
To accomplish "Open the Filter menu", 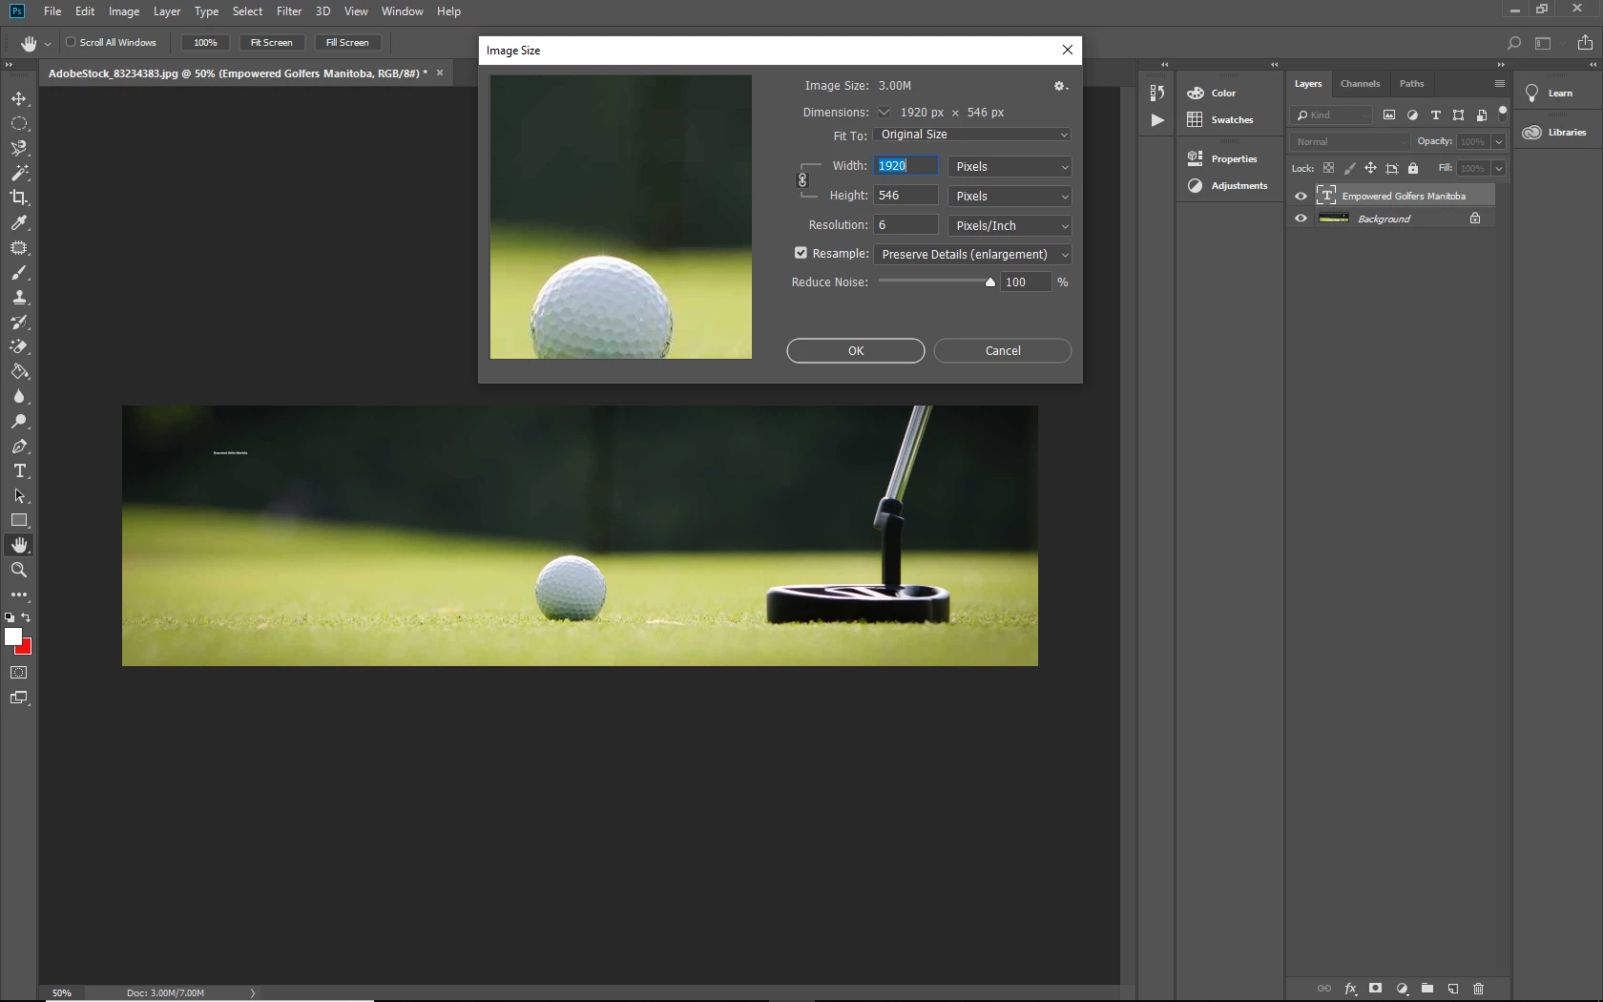I will [289, 11].
